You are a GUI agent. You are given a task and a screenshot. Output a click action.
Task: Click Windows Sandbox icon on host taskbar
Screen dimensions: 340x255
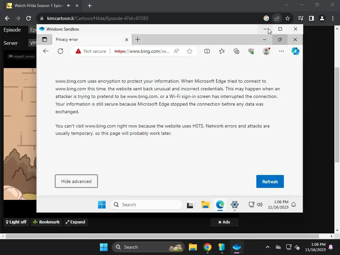(236, 247)
